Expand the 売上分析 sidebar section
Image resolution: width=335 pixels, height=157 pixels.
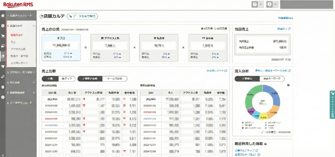(x=21, y=82)
